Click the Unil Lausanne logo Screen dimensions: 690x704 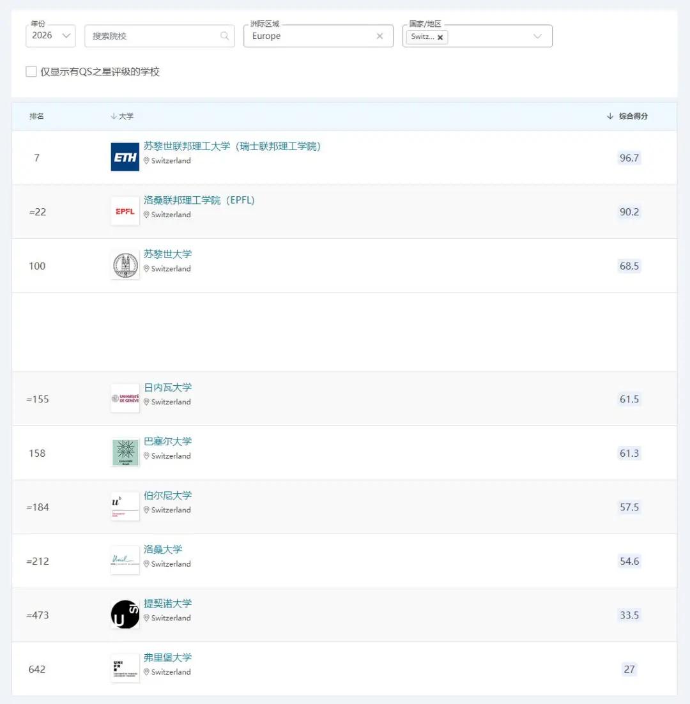tap(125, 560)
